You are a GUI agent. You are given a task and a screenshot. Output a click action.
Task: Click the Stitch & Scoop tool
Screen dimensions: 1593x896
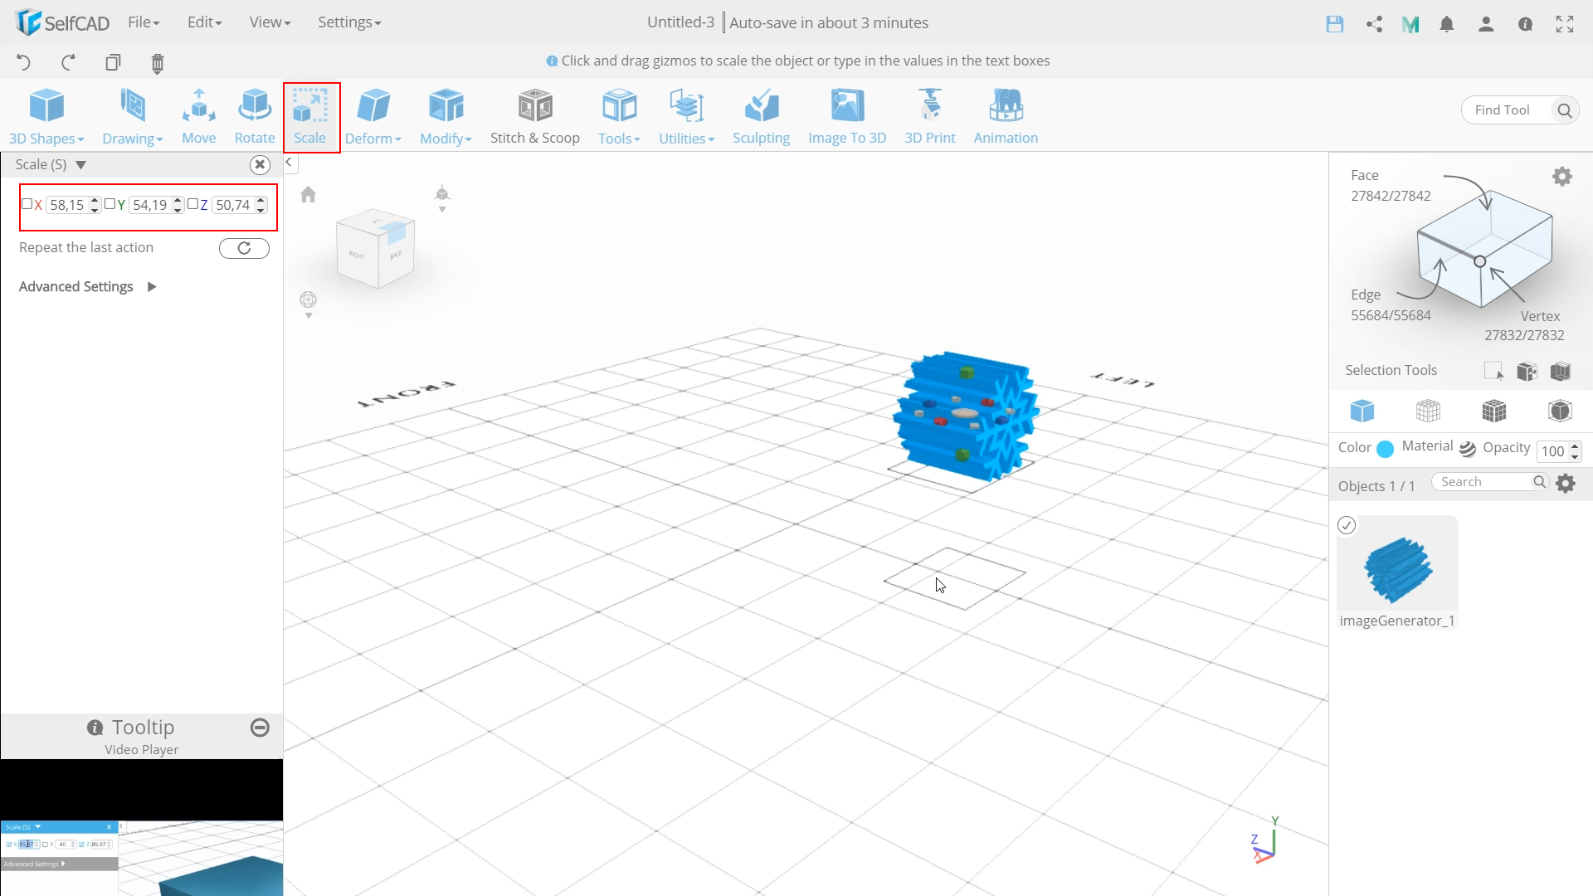pyautogui.click(x=536, y=114)
